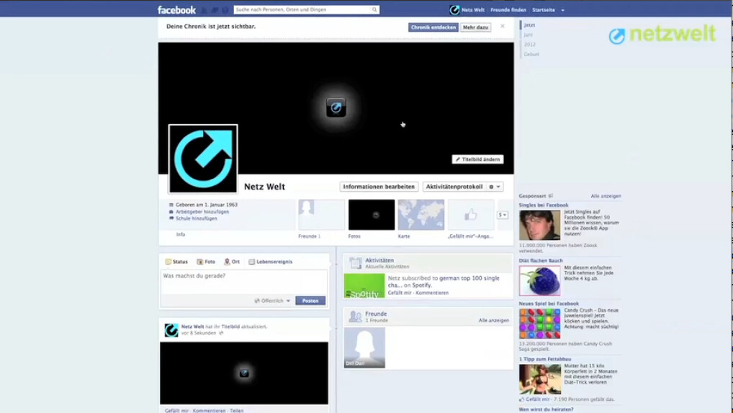Open the thumbs-up "Gefällt mir" tile
Image resolution: width=733 pixels, height=413 pixels.
pos(470,215)
